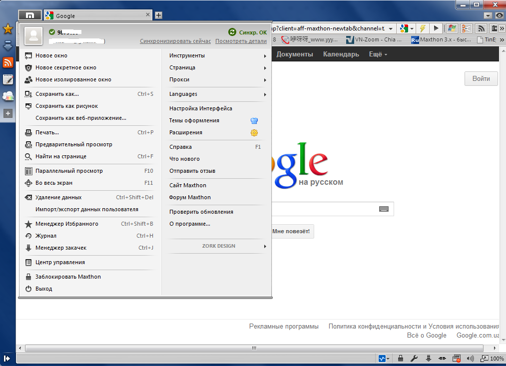Toggle the eye icon below the window controls

499,15
